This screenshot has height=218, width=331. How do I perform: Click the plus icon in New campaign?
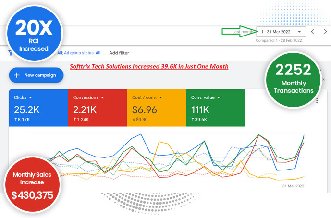[17, 75]
